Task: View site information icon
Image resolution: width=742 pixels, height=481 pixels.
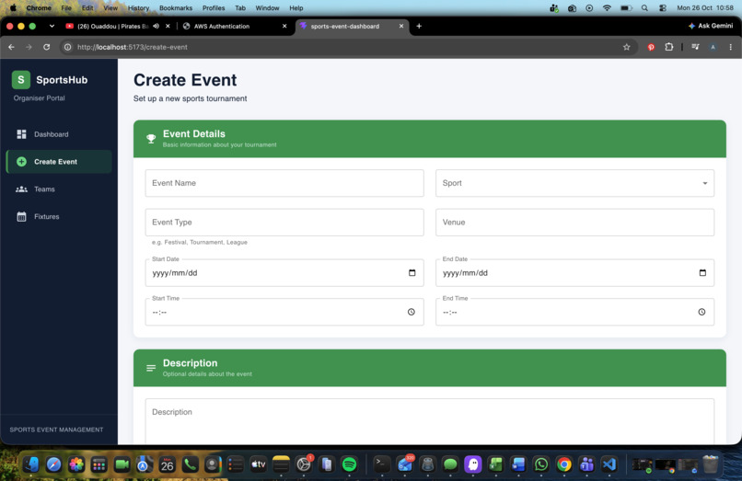Action: (x=68, y=47)
